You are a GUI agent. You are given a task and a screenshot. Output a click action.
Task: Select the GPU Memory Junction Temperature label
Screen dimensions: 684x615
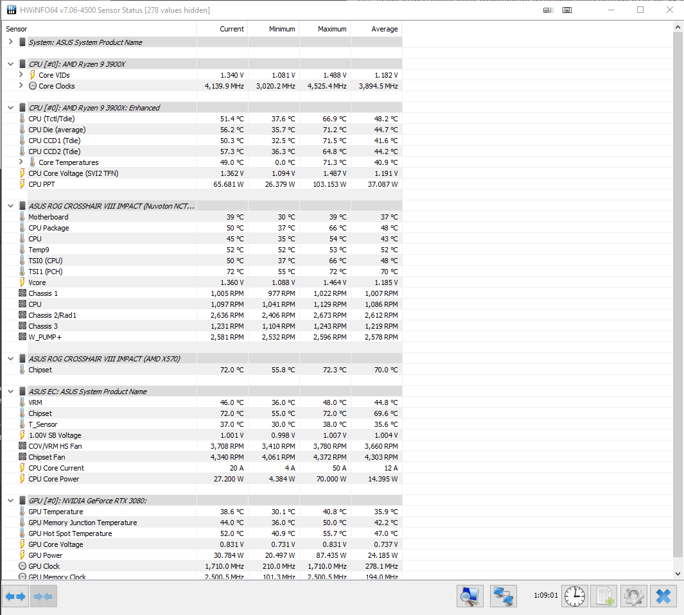click(82, 522)
